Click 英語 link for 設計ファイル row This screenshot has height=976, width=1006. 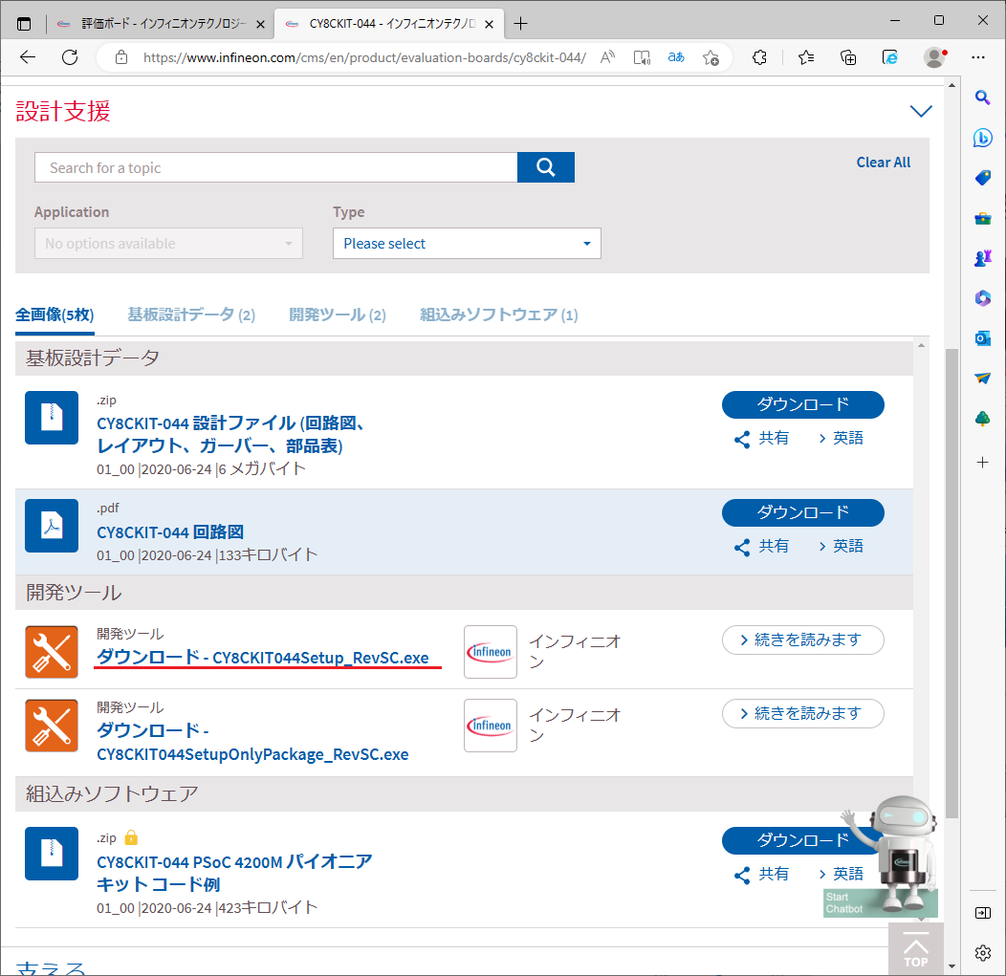tap(842, 438)
